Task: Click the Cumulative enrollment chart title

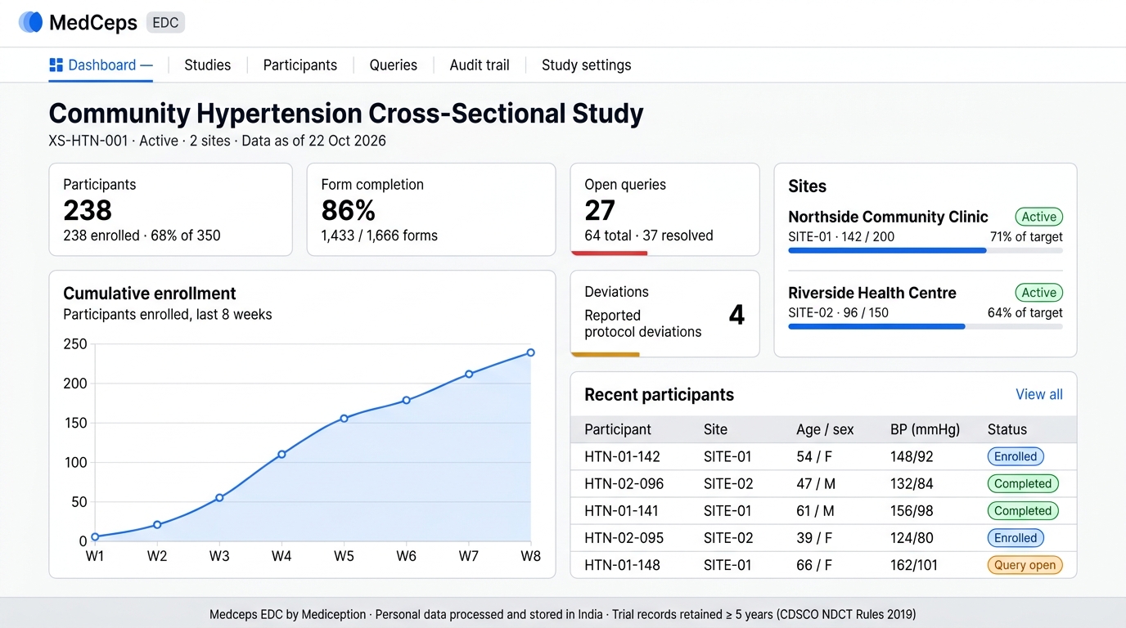Action: pyautogui.click(x=149, y=294)
